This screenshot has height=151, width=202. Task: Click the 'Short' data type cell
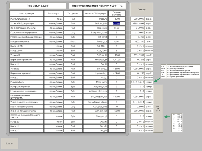73,42
